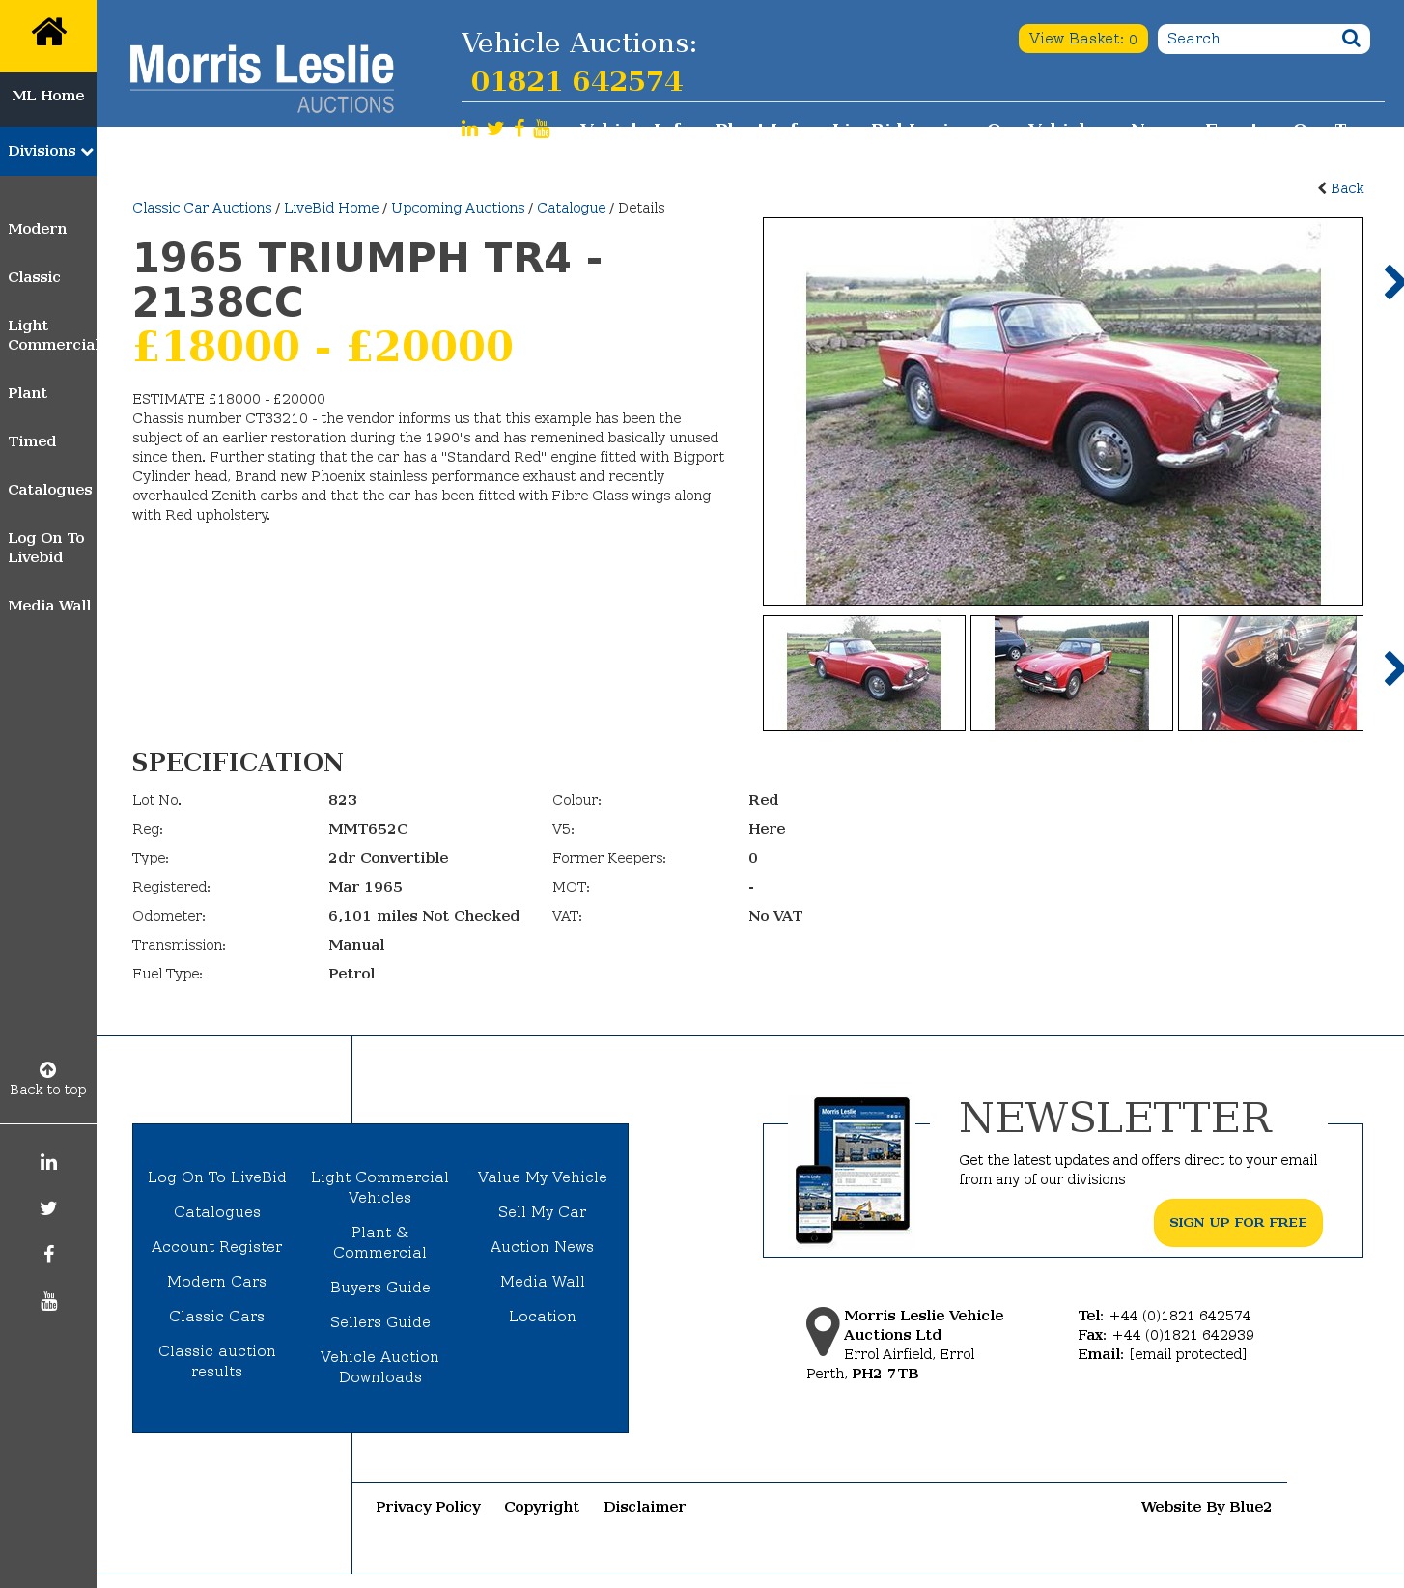Open the Plant sidebar item

[x=27, y=393]
